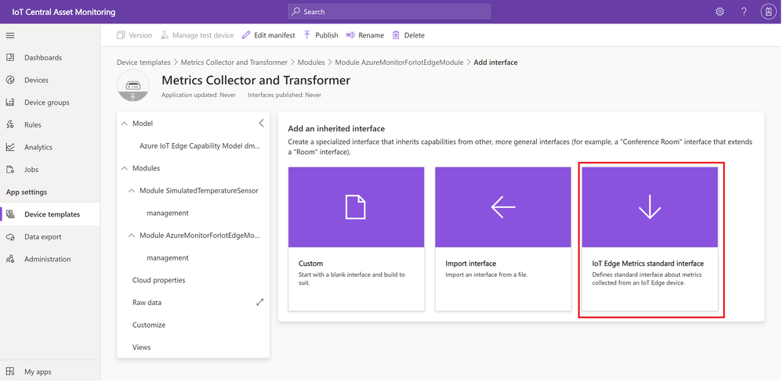Click the Delete toolbar button
Image resolution: width=783 pixels, height=381 pixels.
pyautogui.click(x=408, y=35)
